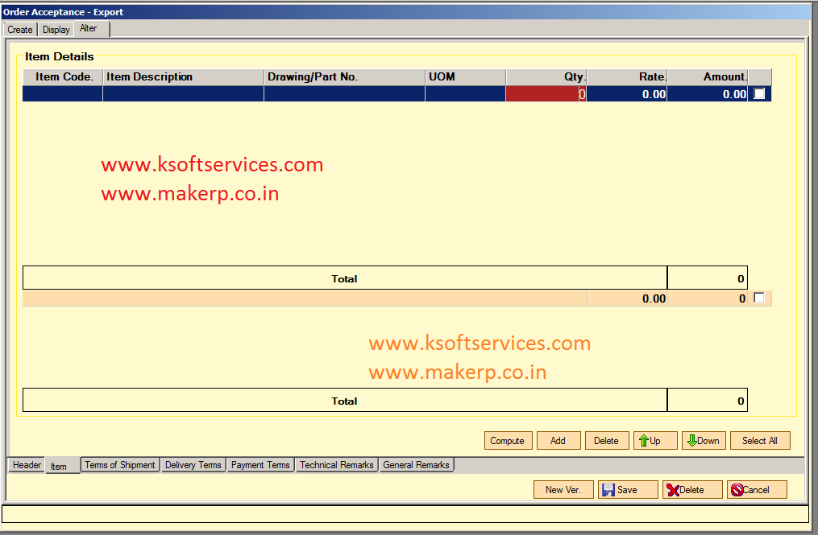Move item Down with green arrow button
818x535 pixels.
tap(703, 441)
